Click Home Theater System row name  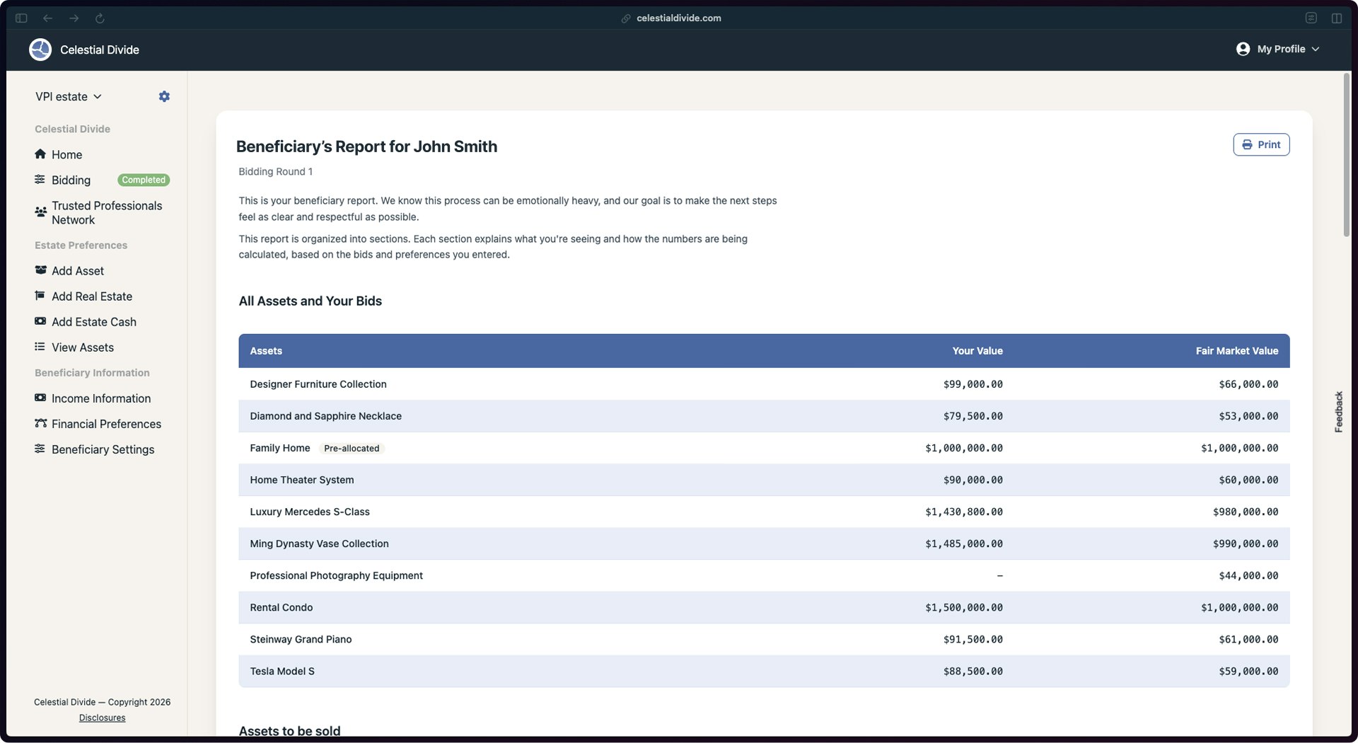pyautogui.click(x=302, y=479)
